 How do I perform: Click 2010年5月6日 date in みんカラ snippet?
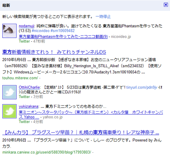tap(14, 140)
